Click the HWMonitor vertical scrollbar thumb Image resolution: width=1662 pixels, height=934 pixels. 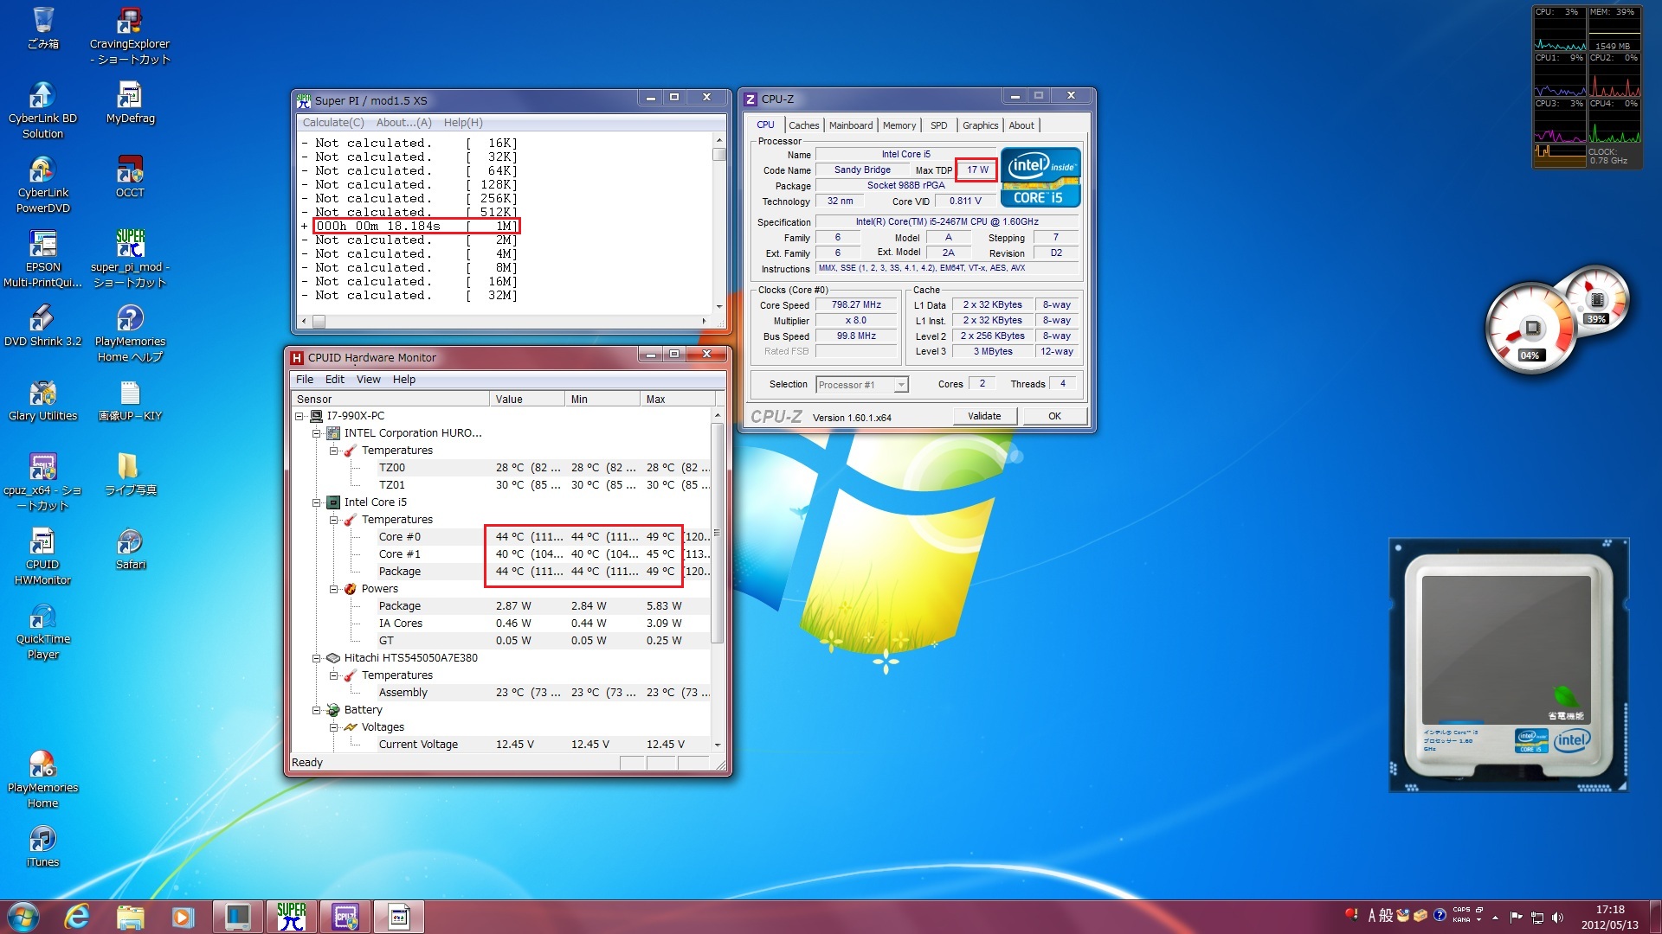click(x=717, y=534)
